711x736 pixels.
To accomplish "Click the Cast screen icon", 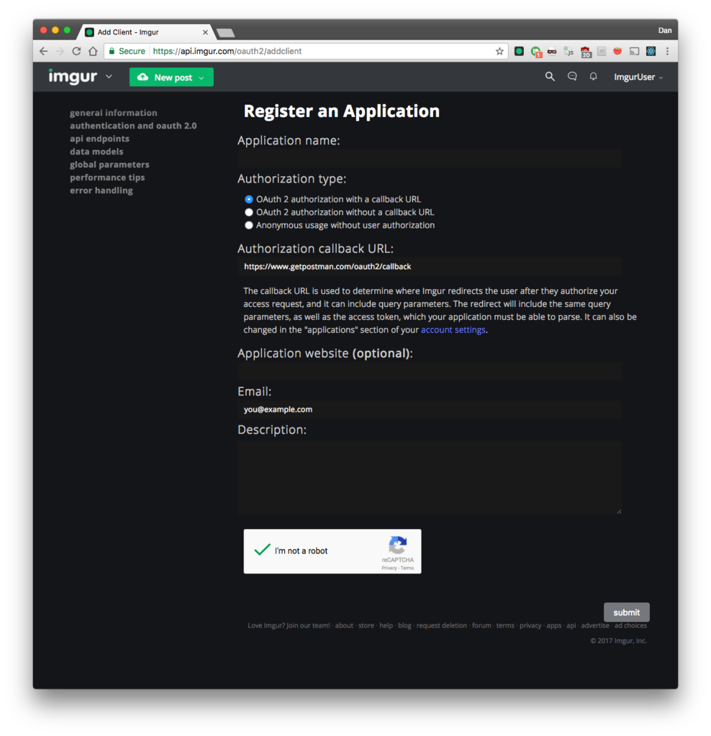I will click(635, 51).
